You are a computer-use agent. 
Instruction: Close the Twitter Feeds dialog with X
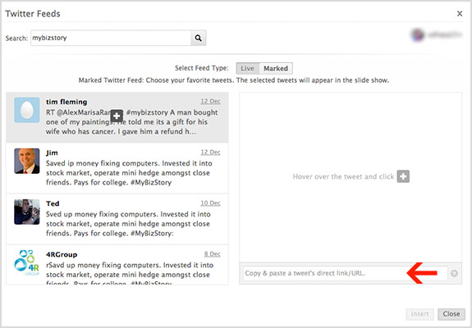460,13
